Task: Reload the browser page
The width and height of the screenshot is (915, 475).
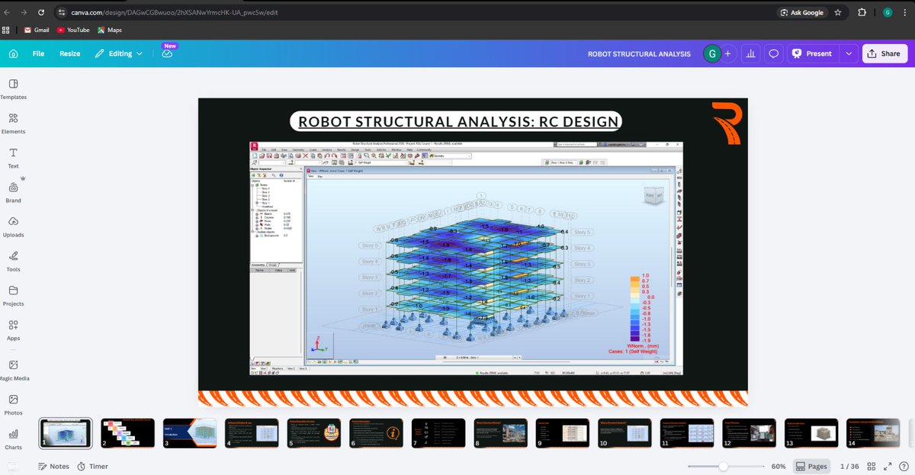Action: point(40,12)
